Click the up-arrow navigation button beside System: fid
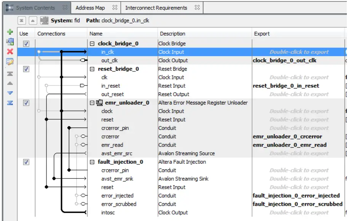 click(34, 21)
